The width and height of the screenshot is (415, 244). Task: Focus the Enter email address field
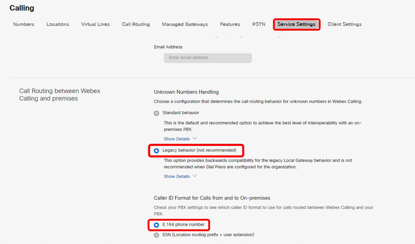point(208,58)
